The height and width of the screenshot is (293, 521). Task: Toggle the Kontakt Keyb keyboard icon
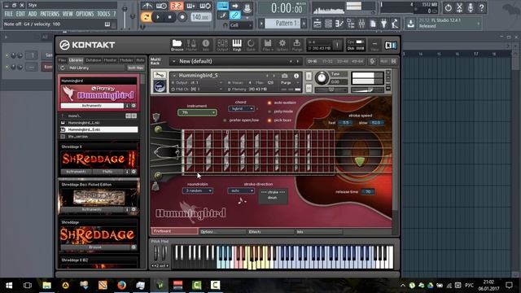coord(237,45)
